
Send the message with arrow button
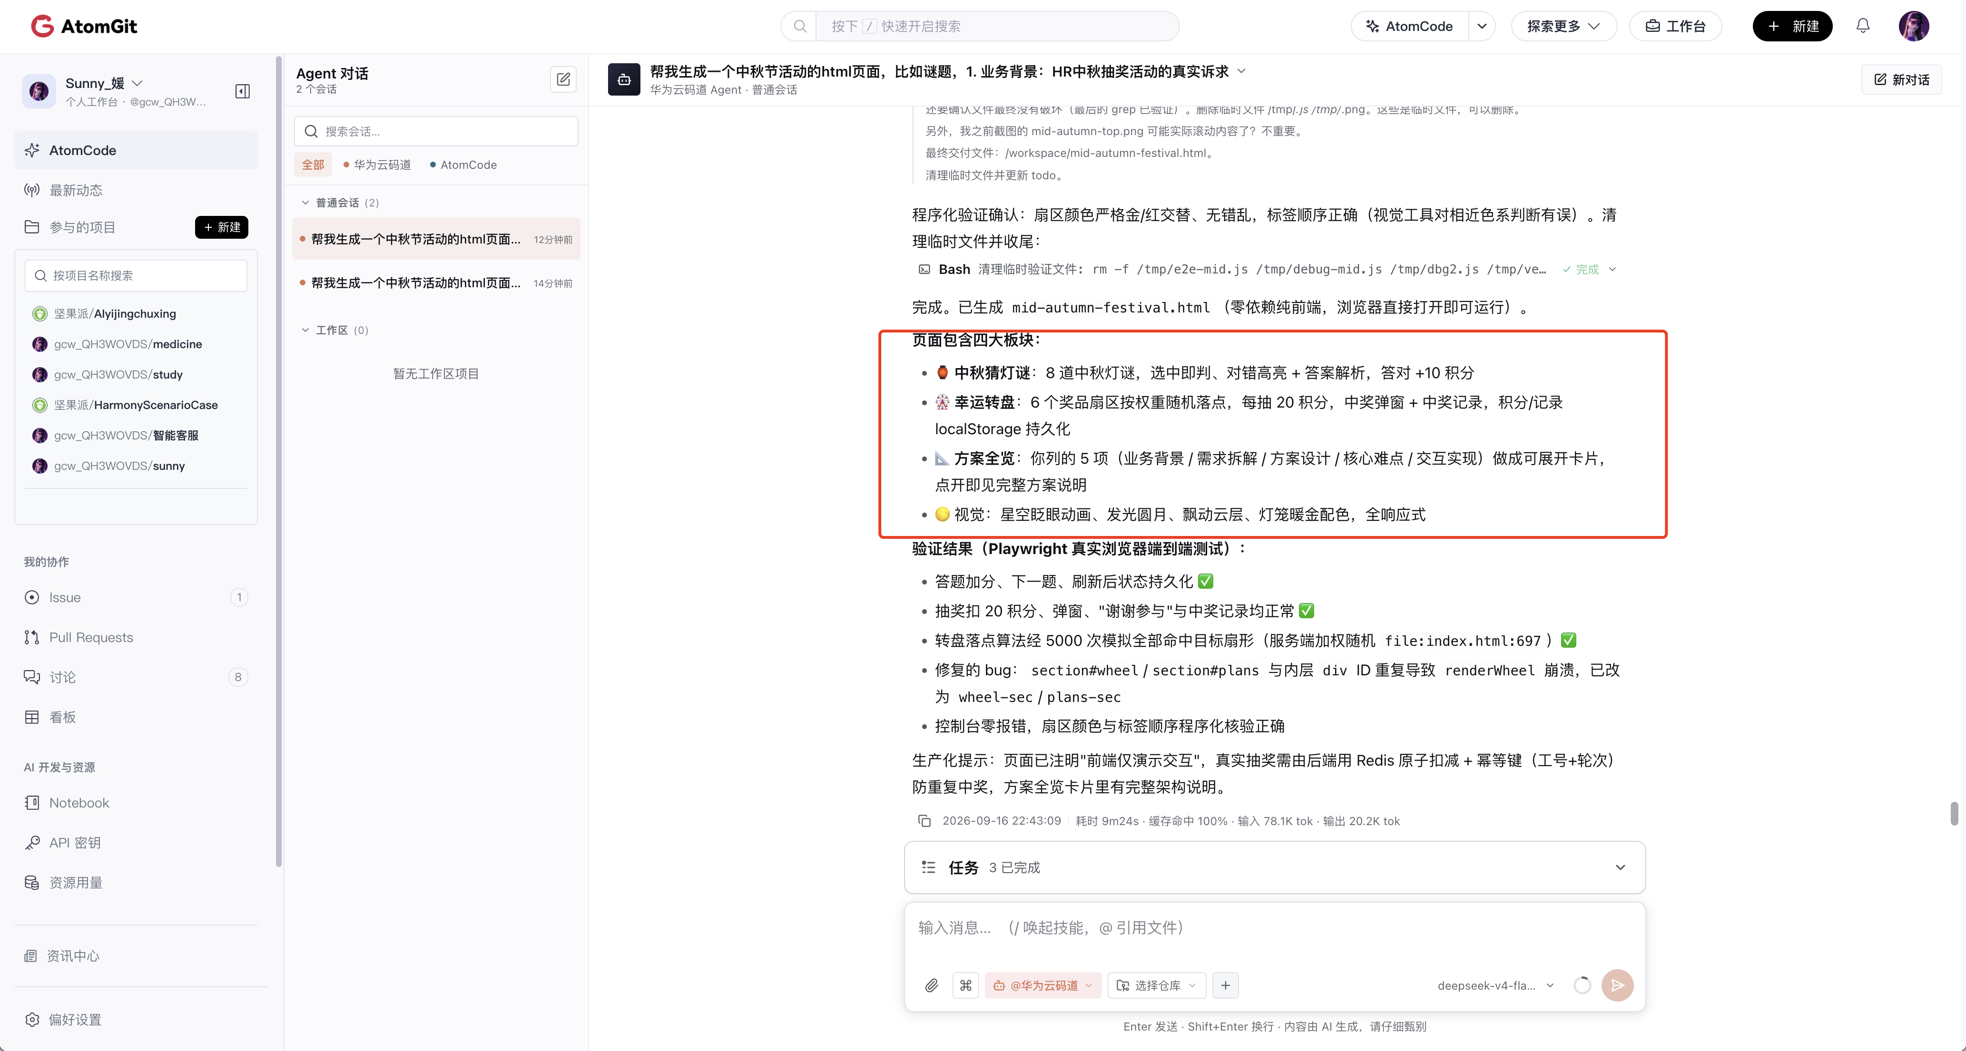pos(1617,985)
